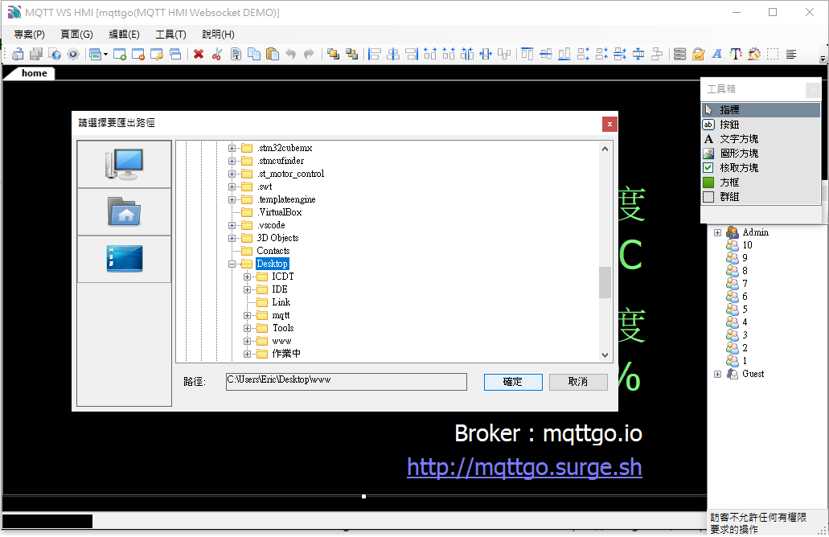Click the copy toolbar icon
The image size is (829, 537).
coord(254,54)
